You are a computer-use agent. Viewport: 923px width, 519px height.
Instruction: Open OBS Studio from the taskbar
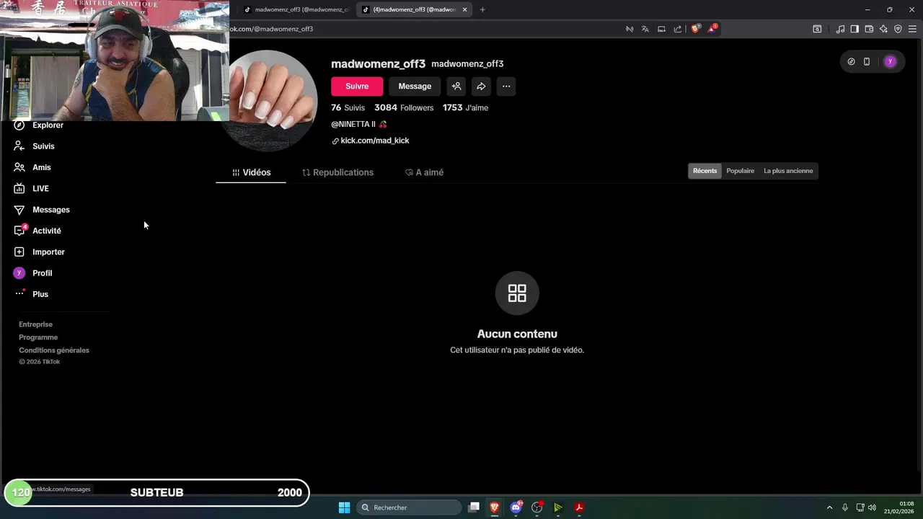click(x=536, y=507)
